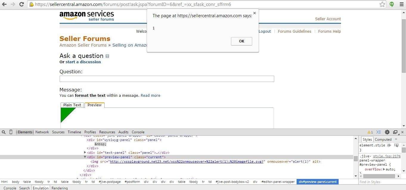Viewport: 406px width, 190px height.
Task: Select div#preview-panel.current breadcrumb item
Action: point(318,182)
